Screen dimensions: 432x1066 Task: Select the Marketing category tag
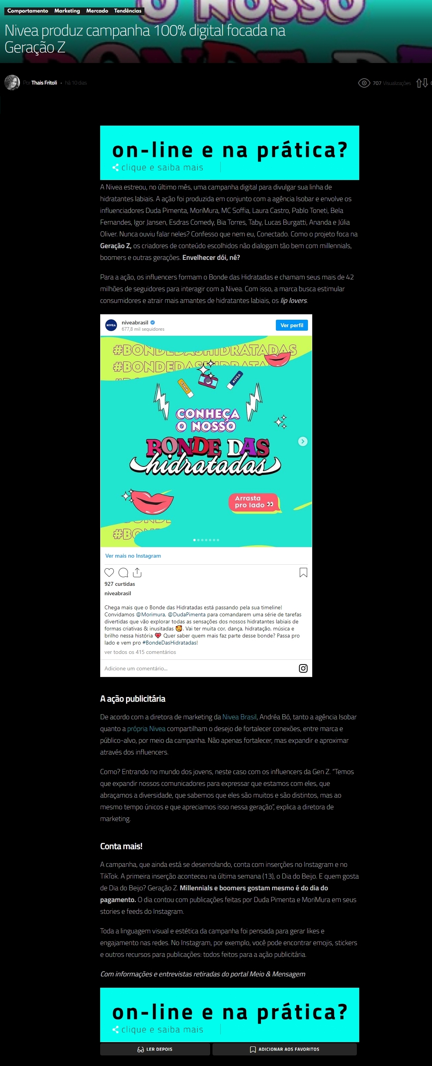(x=67, y=11)
